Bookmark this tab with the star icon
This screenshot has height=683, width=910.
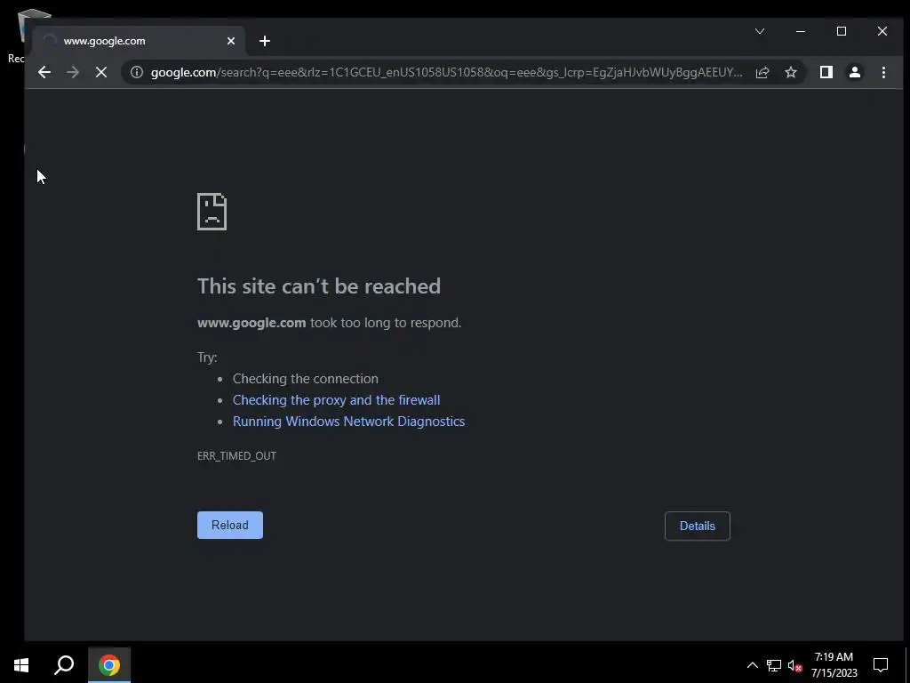[790, 72]
